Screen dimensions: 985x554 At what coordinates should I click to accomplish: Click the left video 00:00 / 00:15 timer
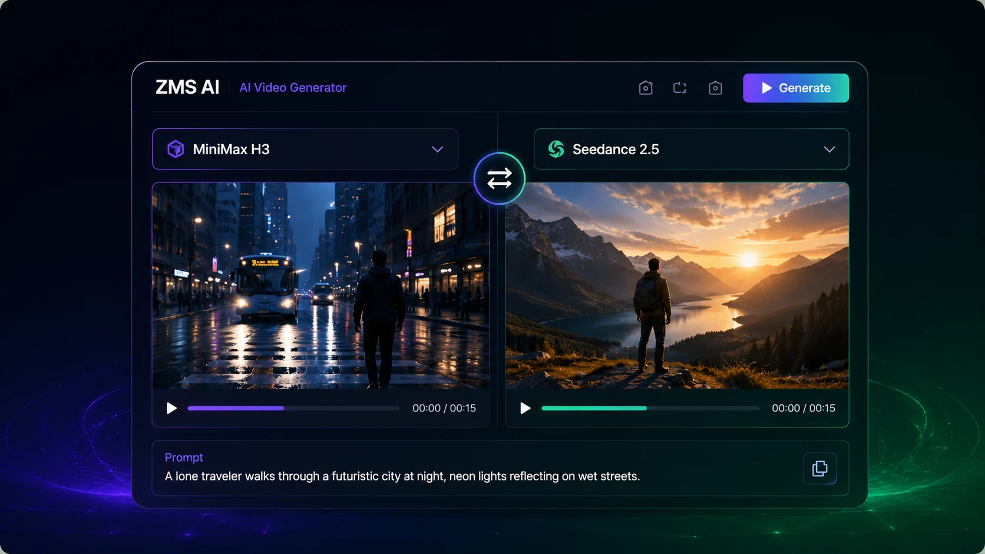(x=444, y=408)
